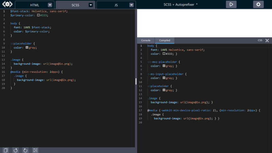
Task: Open the SCSS preprocessor dropdown
Action: pos(91,5)
